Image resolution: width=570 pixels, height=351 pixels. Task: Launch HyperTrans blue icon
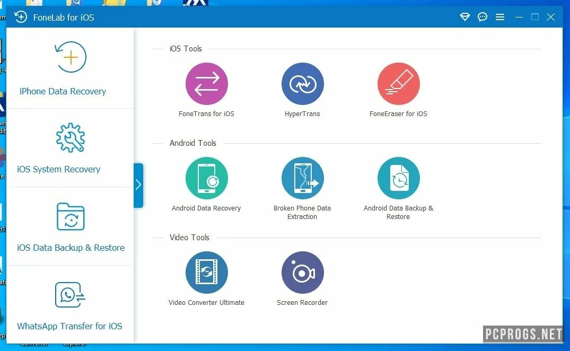tap(302, 84)
